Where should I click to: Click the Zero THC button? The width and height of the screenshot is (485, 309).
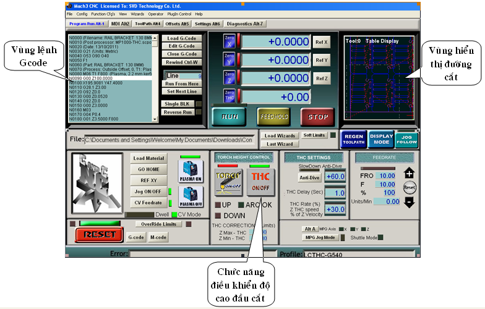click(x=229, y=95)
